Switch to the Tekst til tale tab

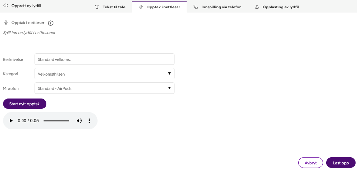point(110,7)
